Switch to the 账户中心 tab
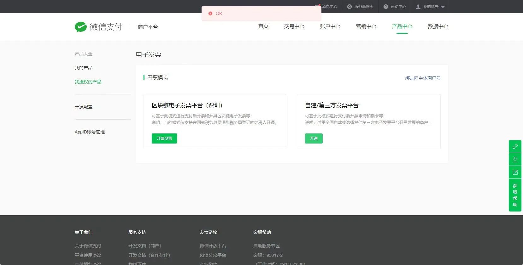 coord(330,26)
